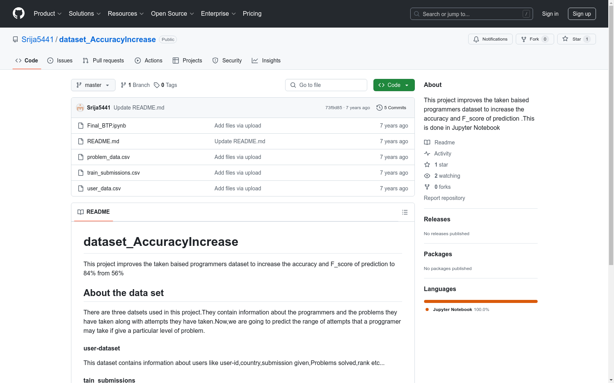
Task: Click the file icon for train_submissions.csv
Action: (x=81, y=173)
